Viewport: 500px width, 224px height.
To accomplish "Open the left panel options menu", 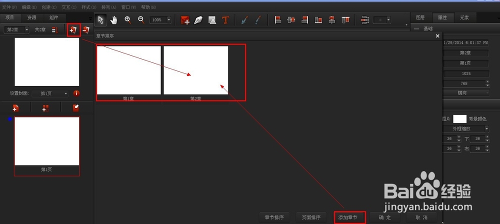I will [x=90, y=18].
